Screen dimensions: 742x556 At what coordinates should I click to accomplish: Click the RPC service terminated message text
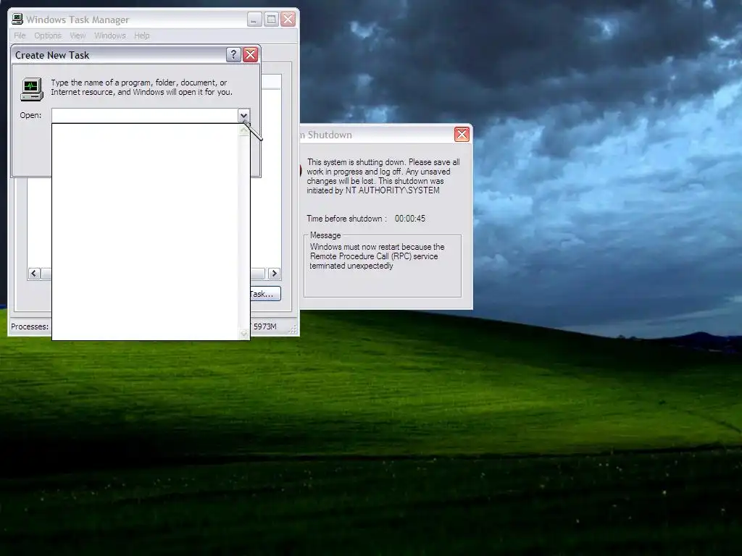tap(377, 256)
